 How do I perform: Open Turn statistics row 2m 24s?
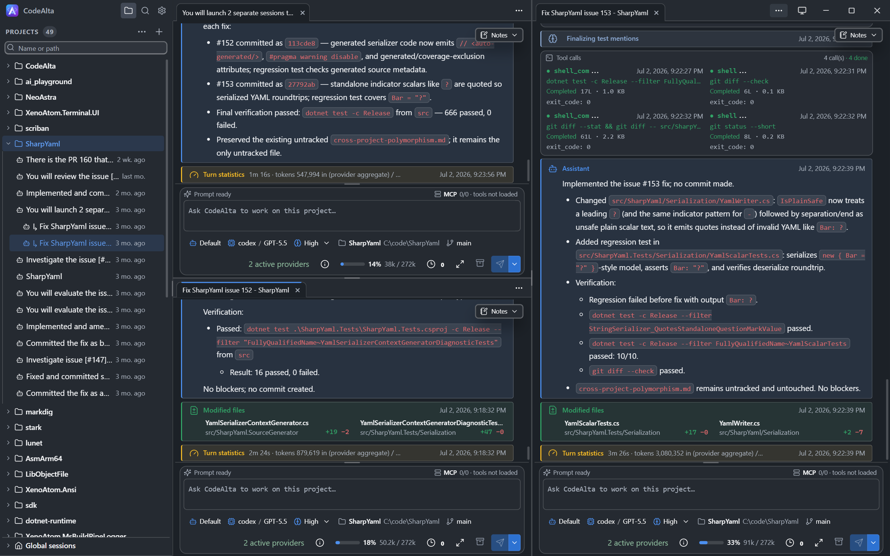point(347,453)
